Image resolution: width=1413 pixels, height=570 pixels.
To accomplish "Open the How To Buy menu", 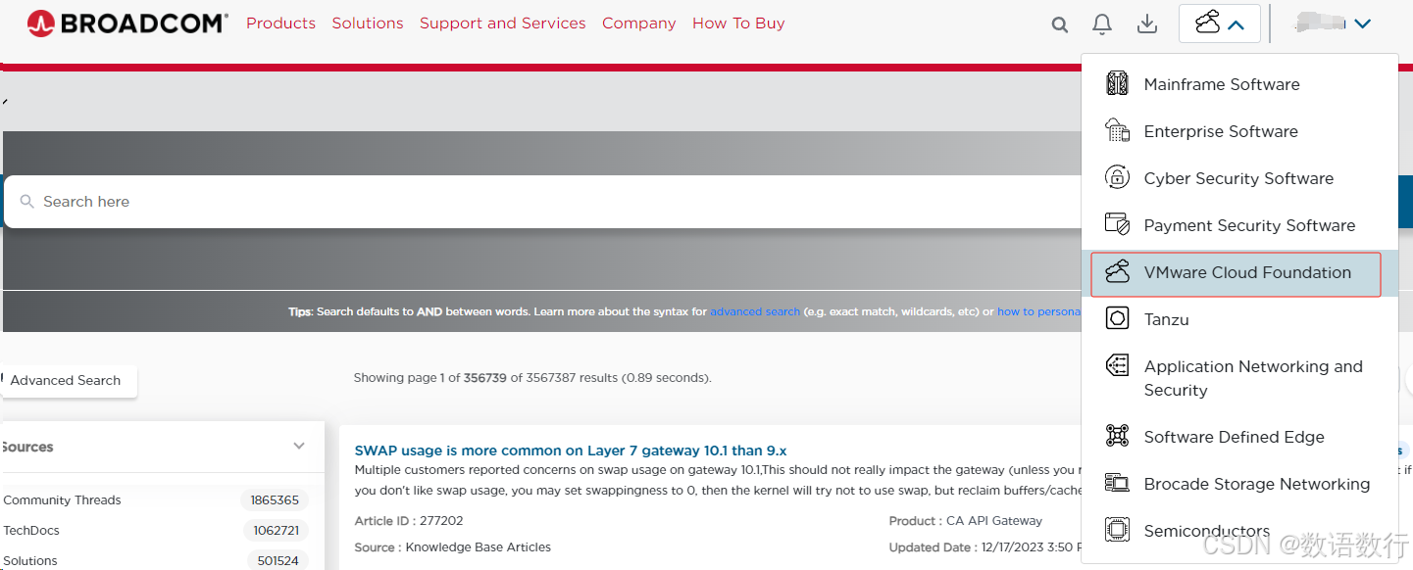I will [738, 24].
